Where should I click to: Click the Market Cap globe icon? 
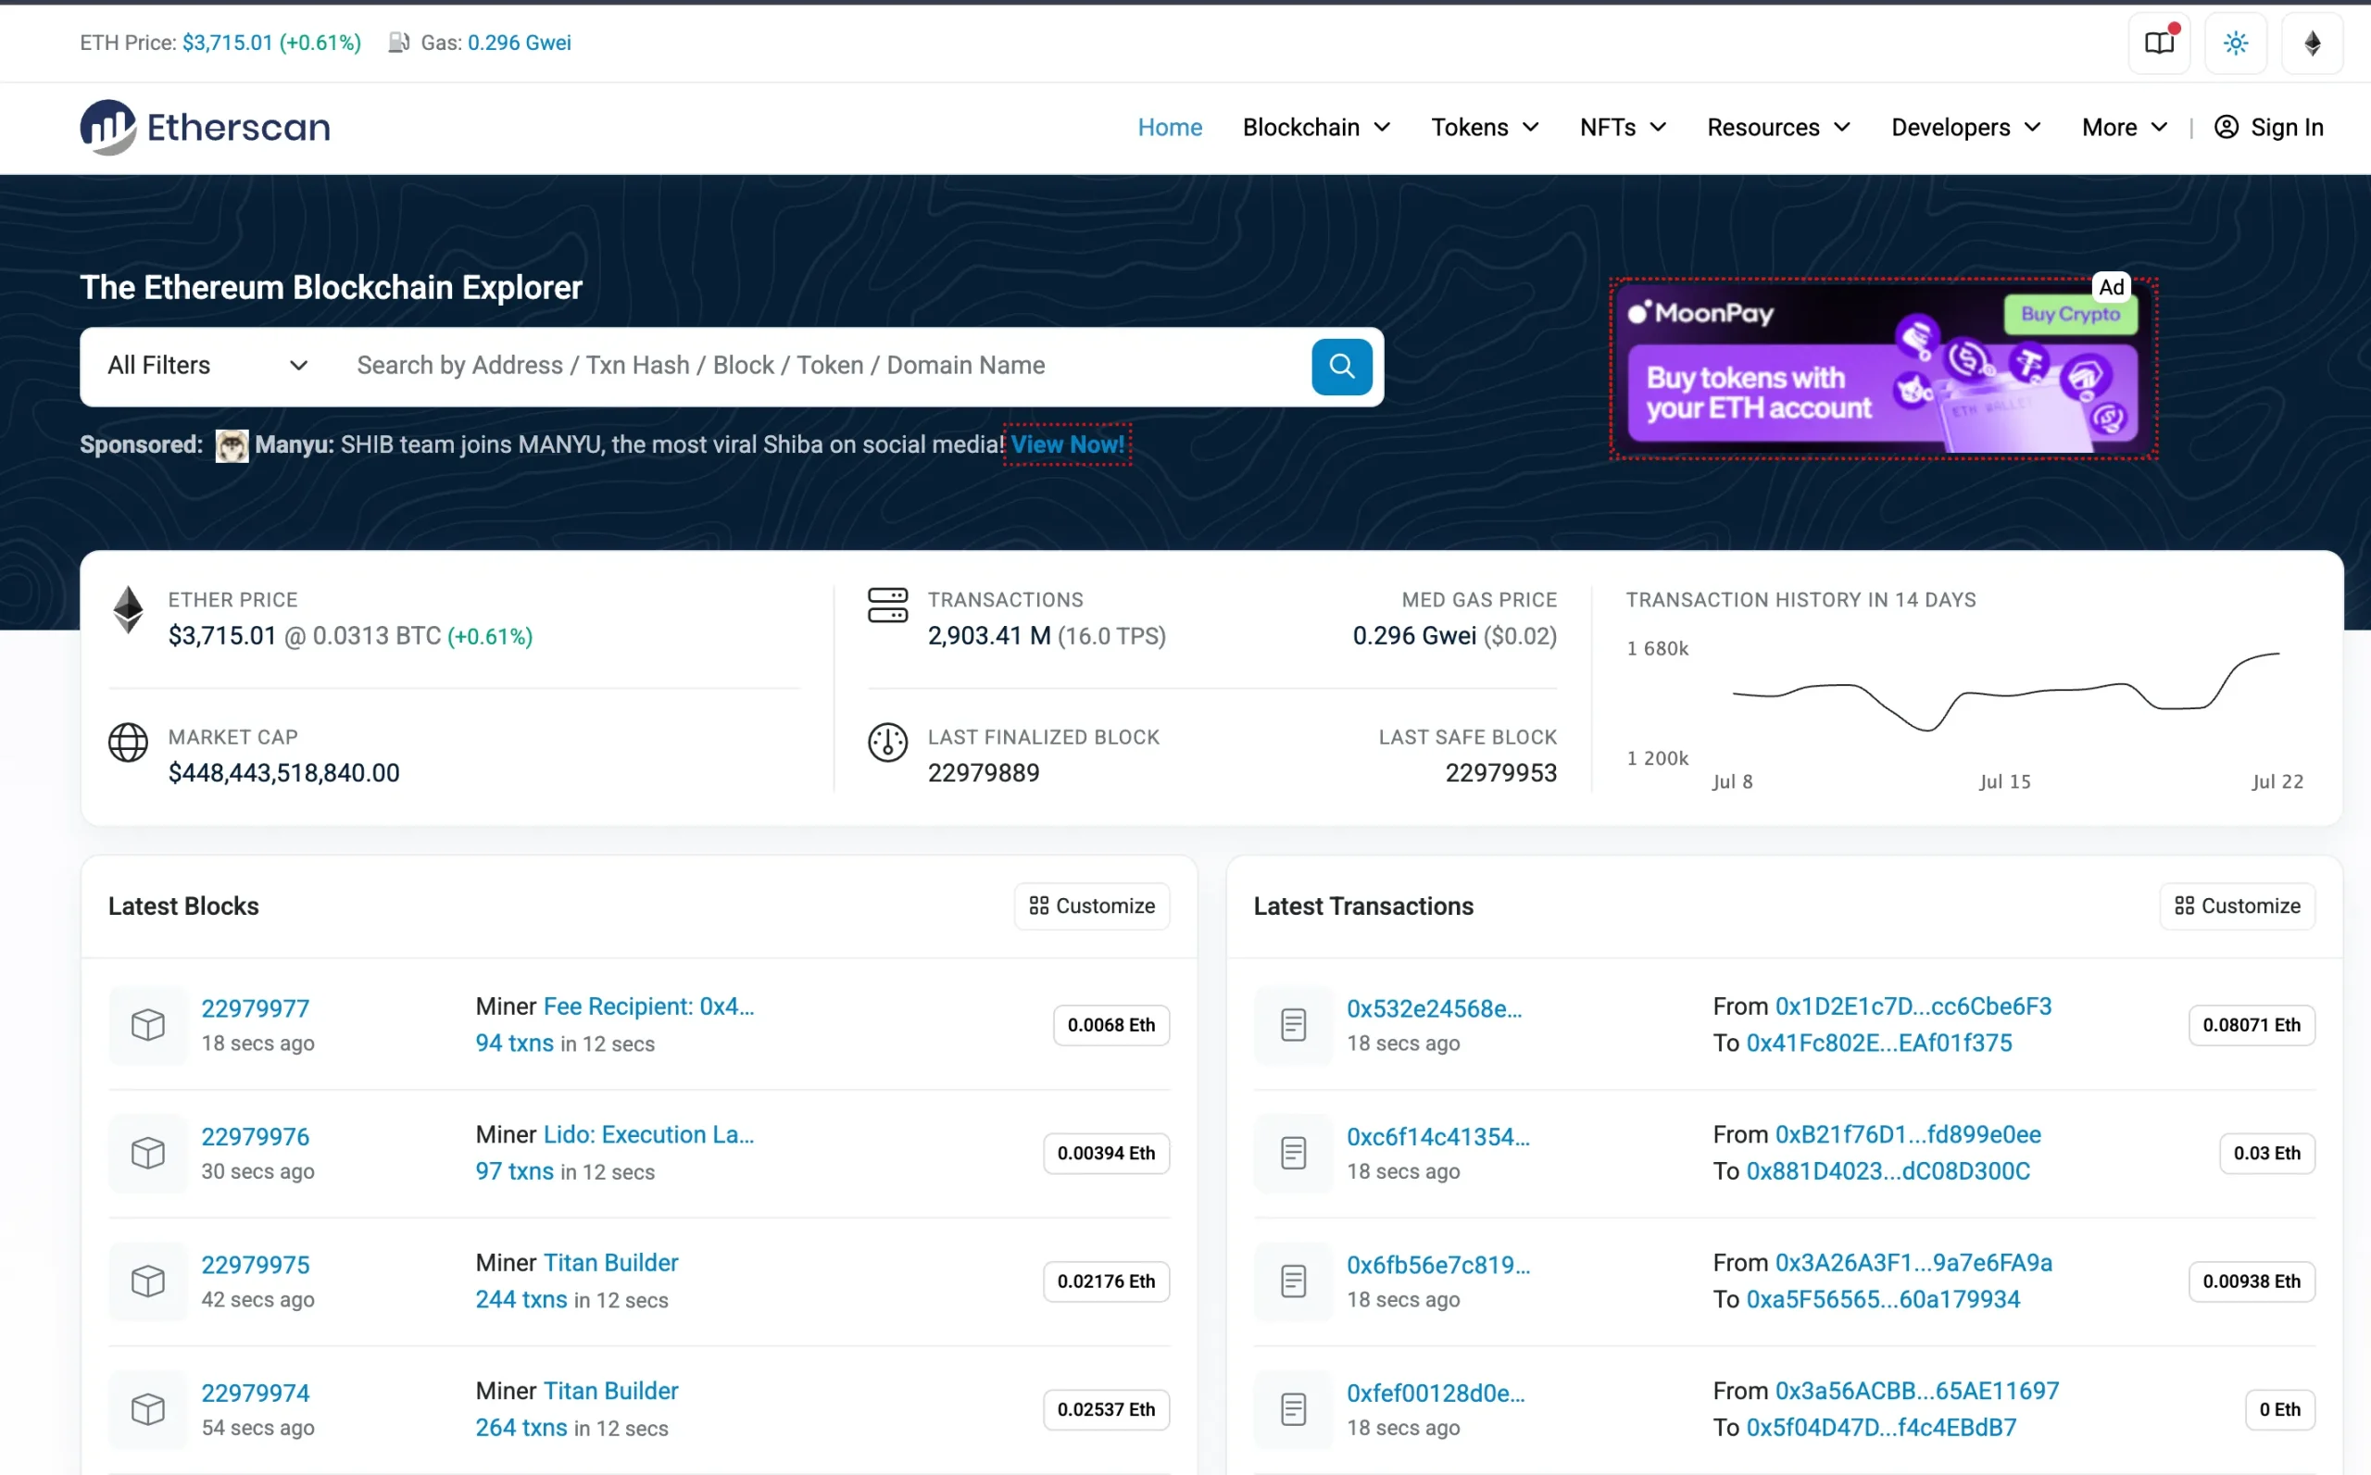click(x=128, y=743)
